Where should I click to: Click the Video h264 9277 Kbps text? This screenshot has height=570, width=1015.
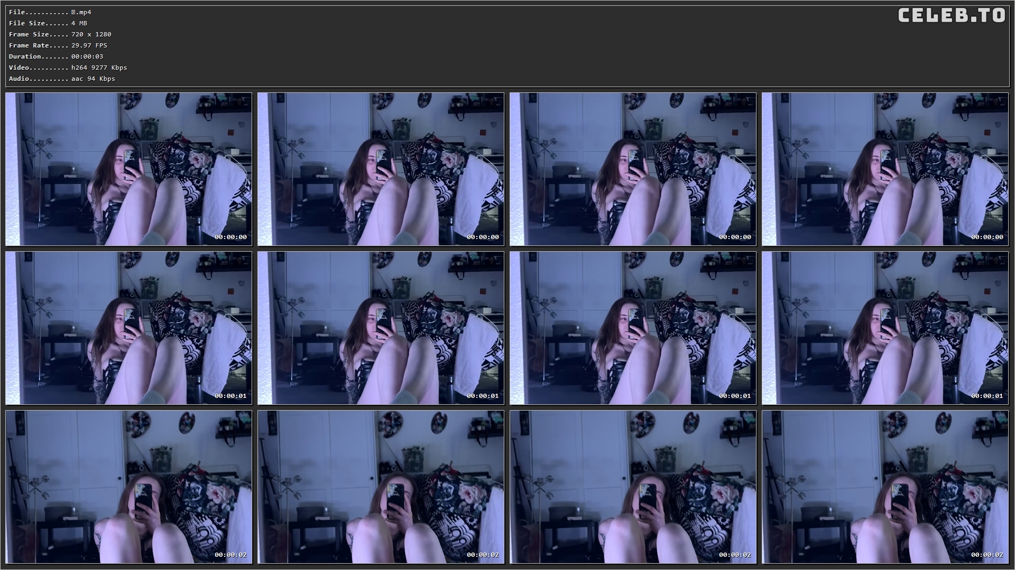point(68,68)
